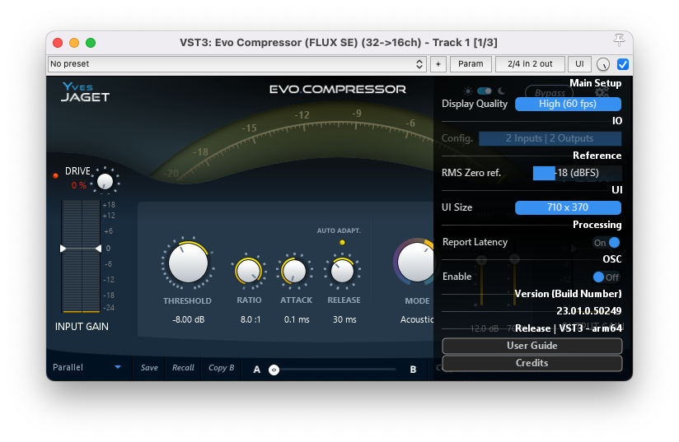
Task: Click the A/B morph slider handle
Action: click(274, 370)
